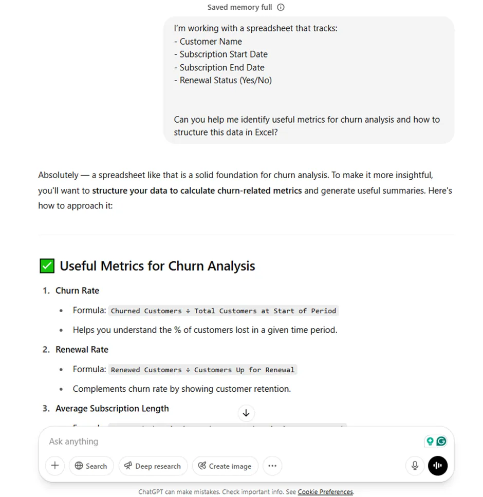Click the info icon beside Saved memory full
483x497 pixels.
[281, 7]
